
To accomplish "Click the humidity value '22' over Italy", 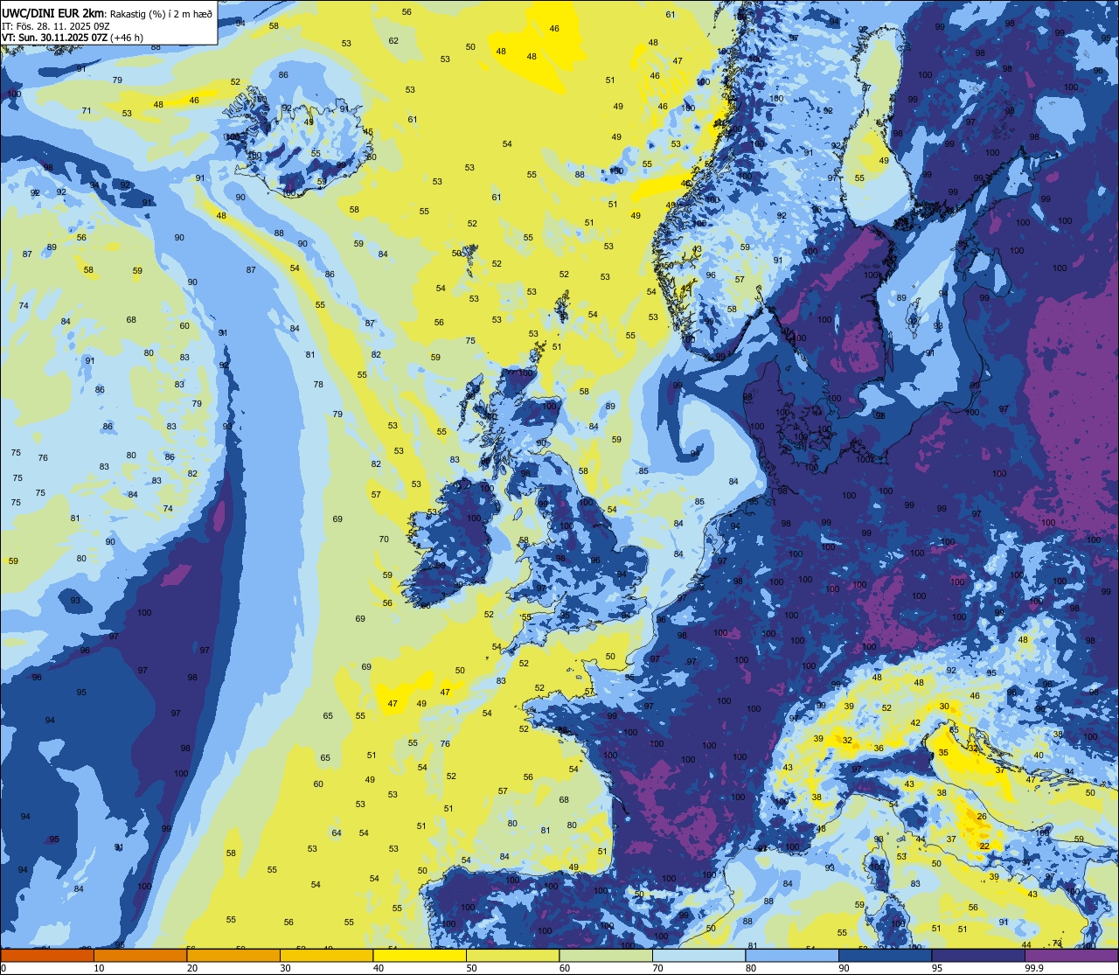I will coord(984,846).
